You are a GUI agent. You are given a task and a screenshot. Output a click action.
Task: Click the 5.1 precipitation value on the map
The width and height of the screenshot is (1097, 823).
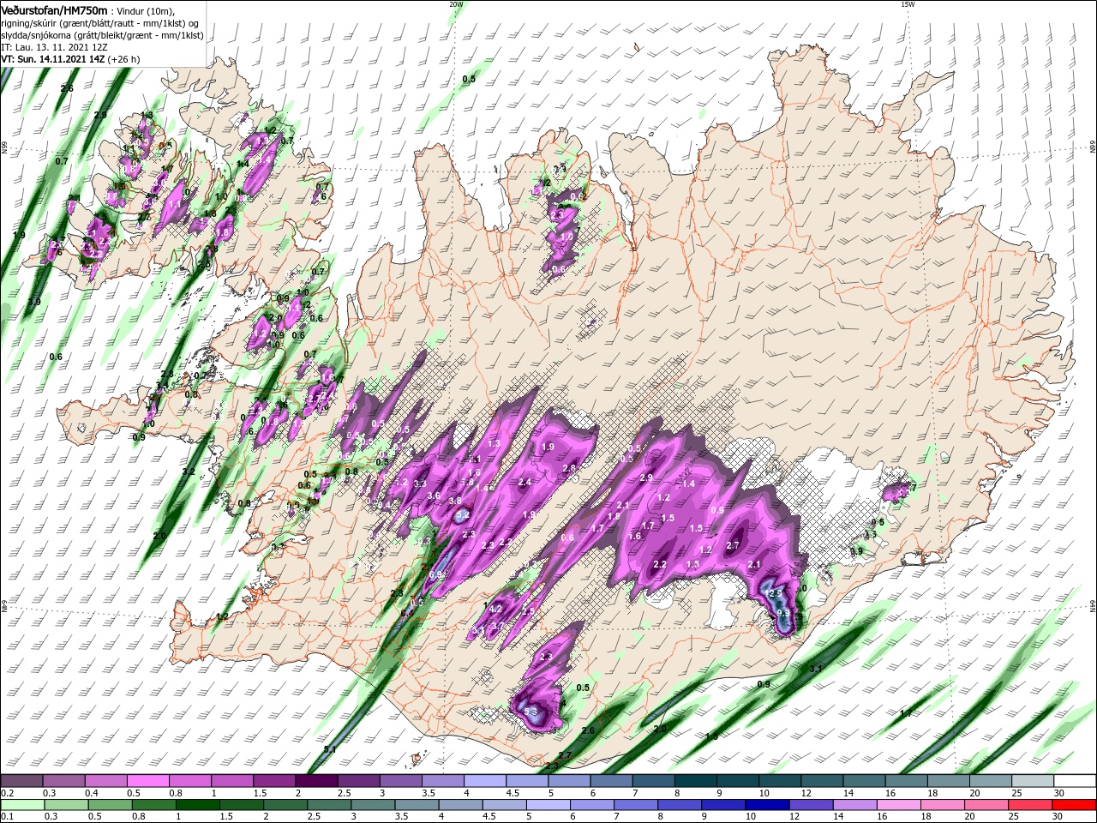330,749
